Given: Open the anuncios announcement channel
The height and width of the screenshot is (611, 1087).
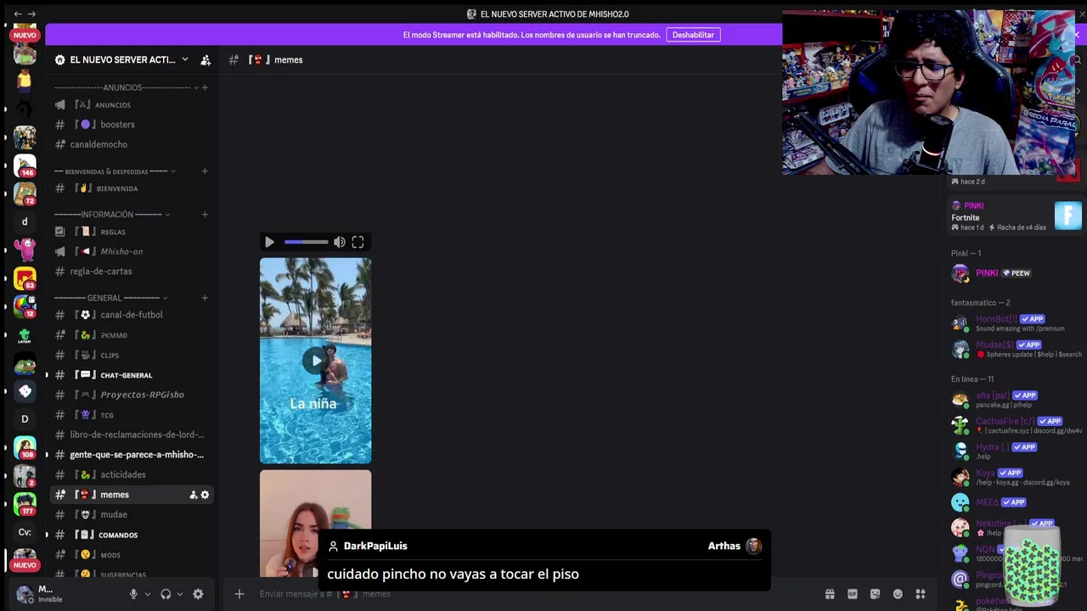Looking at the screenshot, I should click(131, 104).
